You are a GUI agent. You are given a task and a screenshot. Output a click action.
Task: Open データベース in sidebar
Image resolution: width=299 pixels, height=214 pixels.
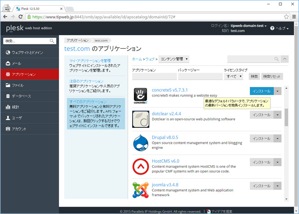click(x=30, y=96)
